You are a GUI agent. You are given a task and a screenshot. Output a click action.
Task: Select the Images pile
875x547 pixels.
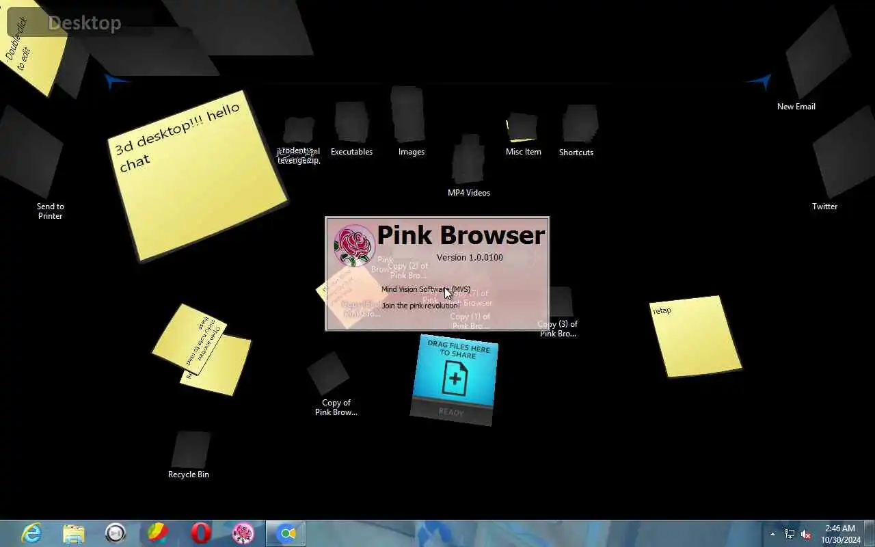(x=408, y=115)
